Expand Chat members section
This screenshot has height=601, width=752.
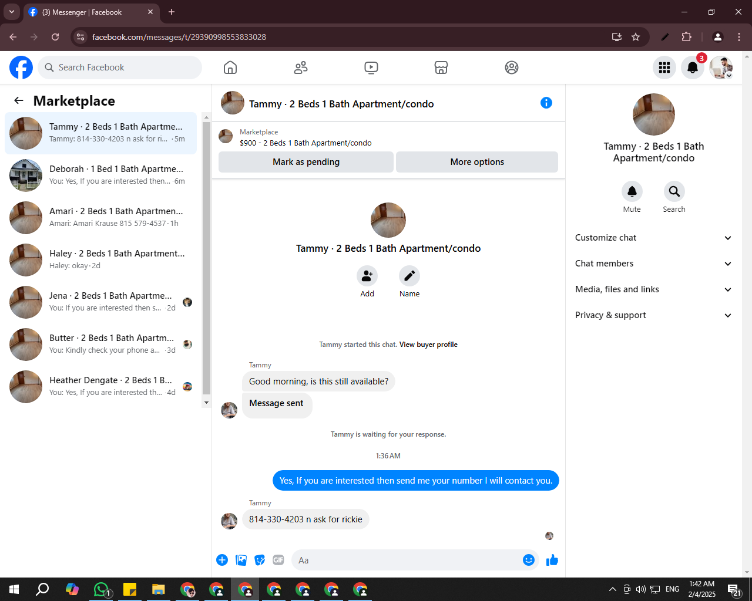[654, 264]
